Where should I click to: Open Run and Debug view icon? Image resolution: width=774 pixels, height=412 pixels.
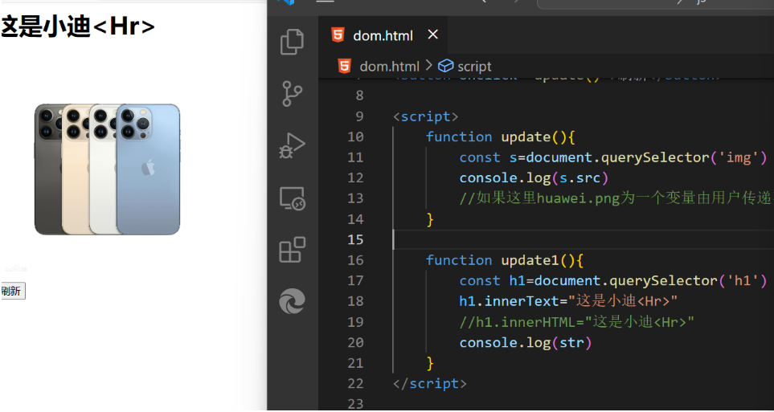click(x=293, y=145)
